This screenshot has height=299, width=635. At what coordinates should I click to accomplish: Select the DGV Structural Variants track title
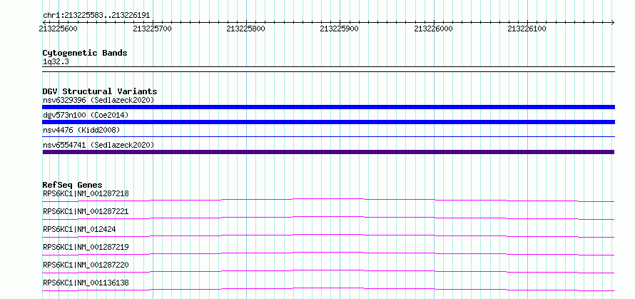[100, 91]
